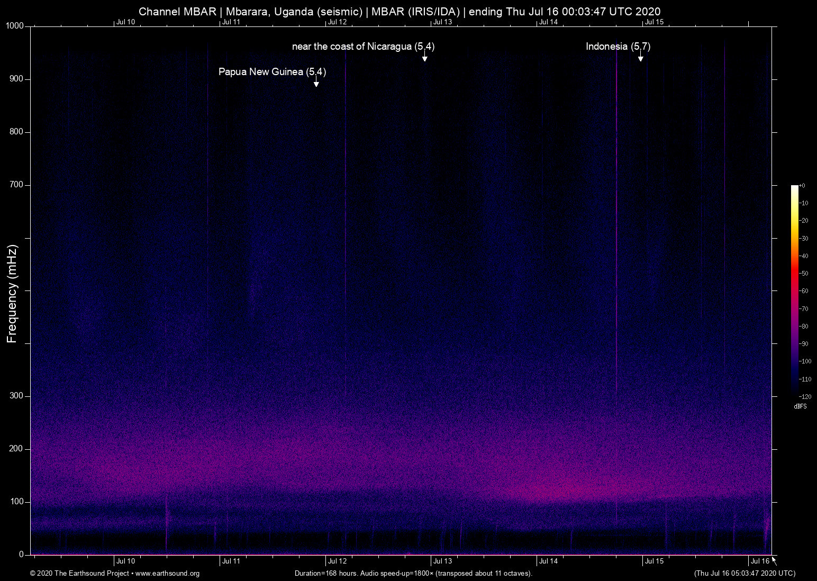Click the 1000 tick label on frequency axis

click(15, 26)
